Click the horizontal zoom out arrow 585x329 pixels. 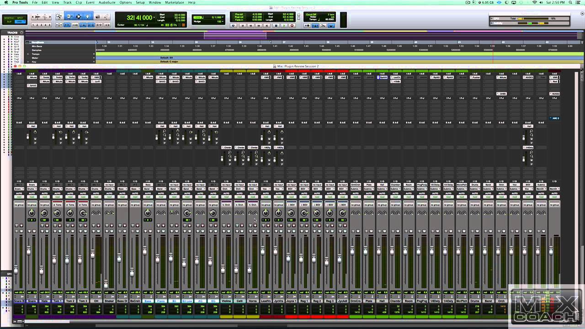tap(32, 17)
